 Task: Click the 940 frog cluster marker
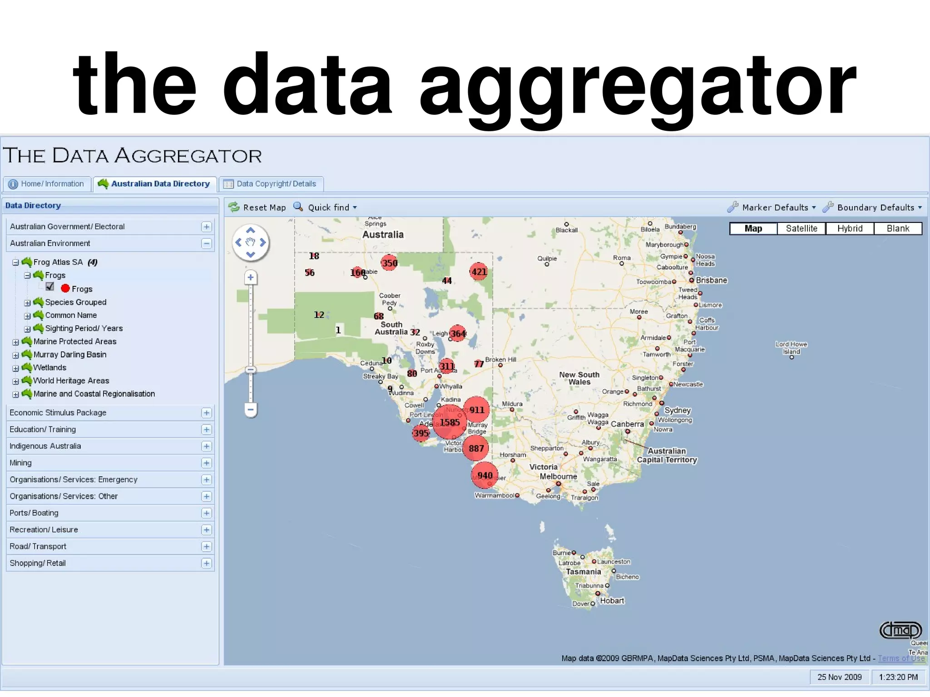point(485,475)
